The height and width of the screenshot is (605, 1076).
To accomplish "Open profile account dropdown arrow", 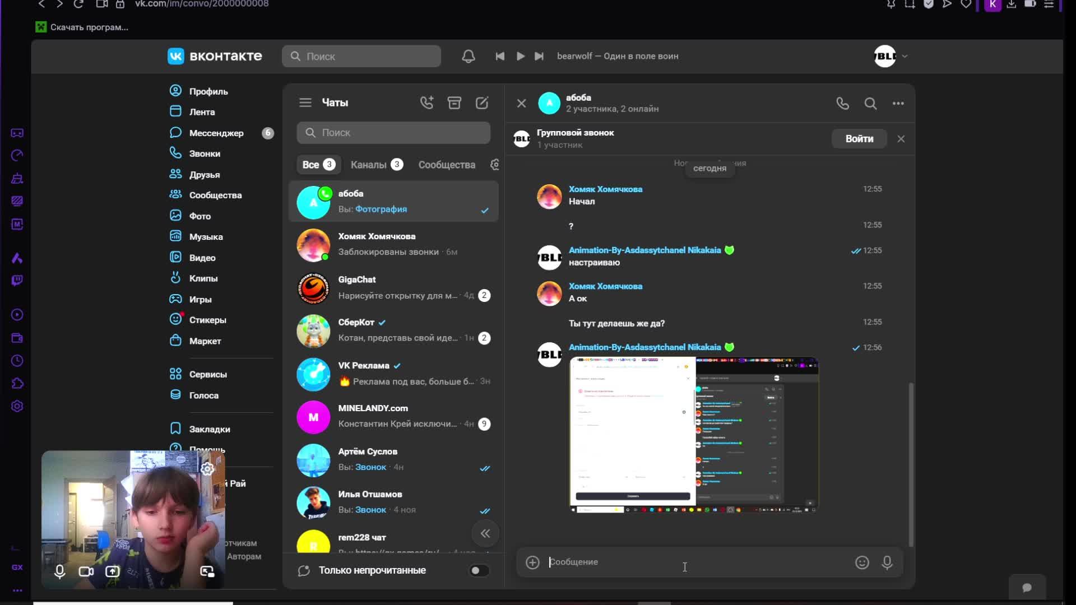I will point(905,56).
